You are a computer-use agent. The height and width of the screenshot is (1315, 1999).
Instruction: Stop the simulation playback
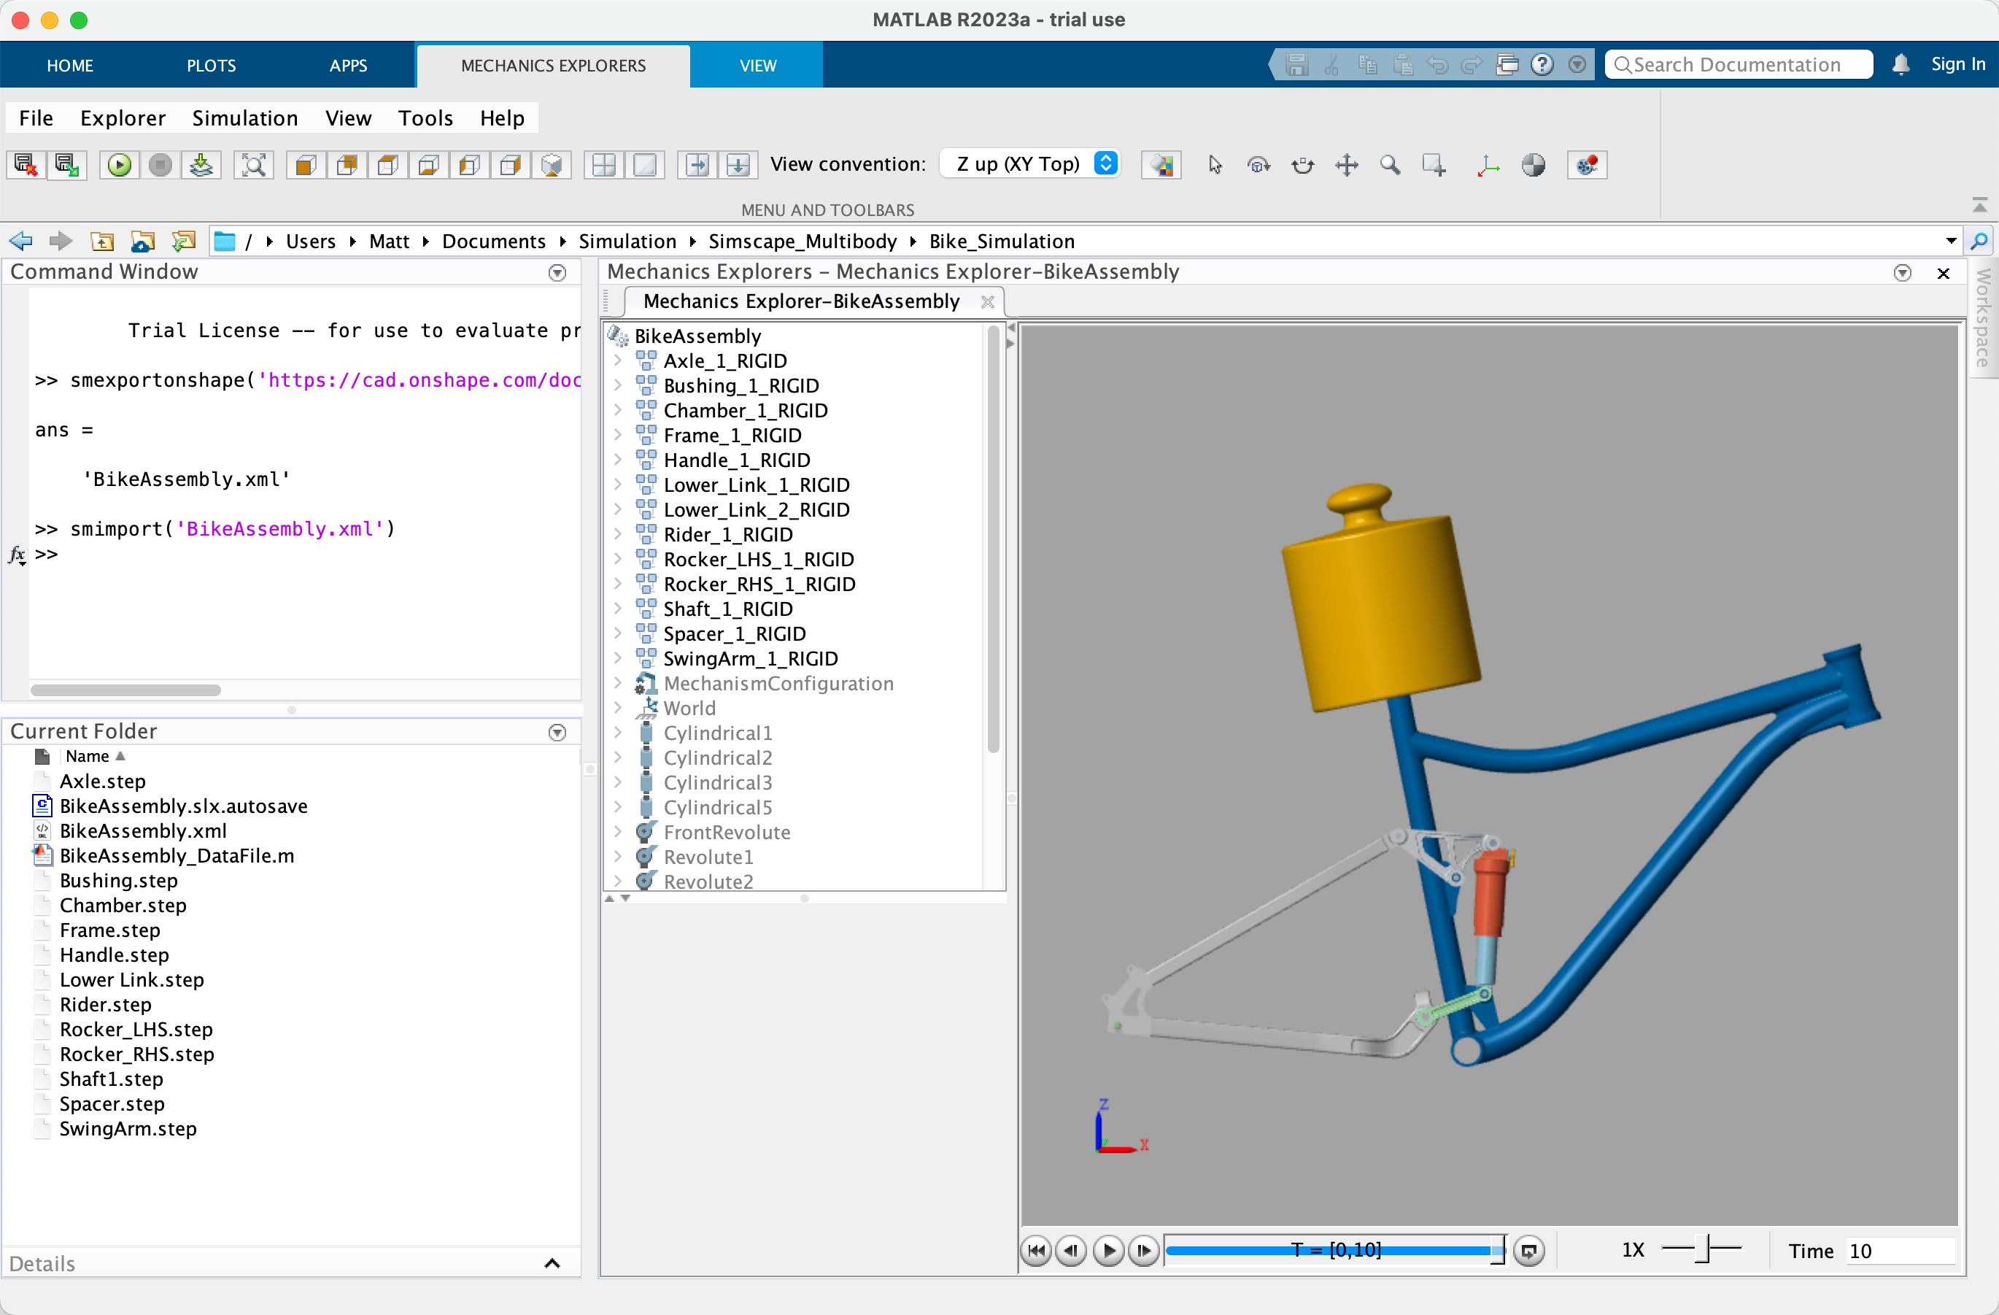click(x=161, y=165)
